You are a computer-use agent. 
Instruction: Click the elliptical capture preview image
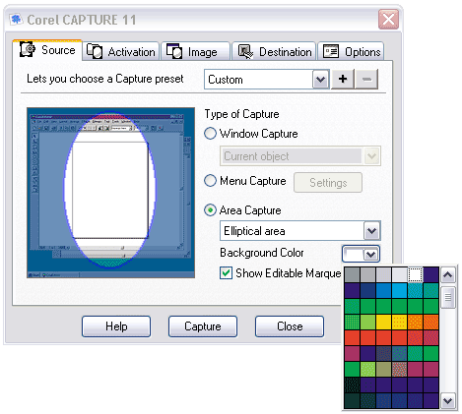[x=111, y=193]
